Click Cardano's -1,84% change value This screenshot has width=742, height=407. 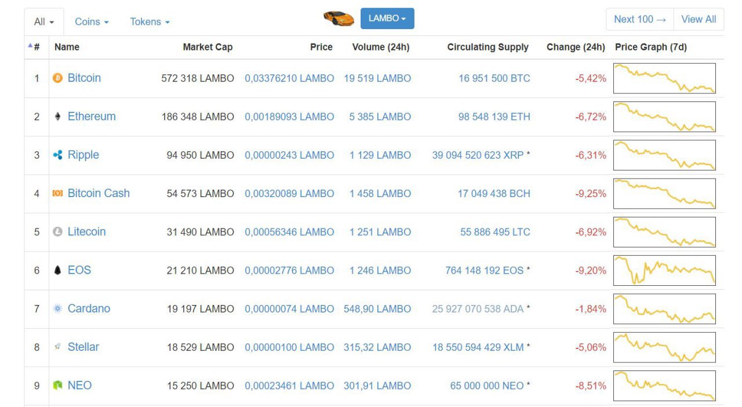click(591, 309)
